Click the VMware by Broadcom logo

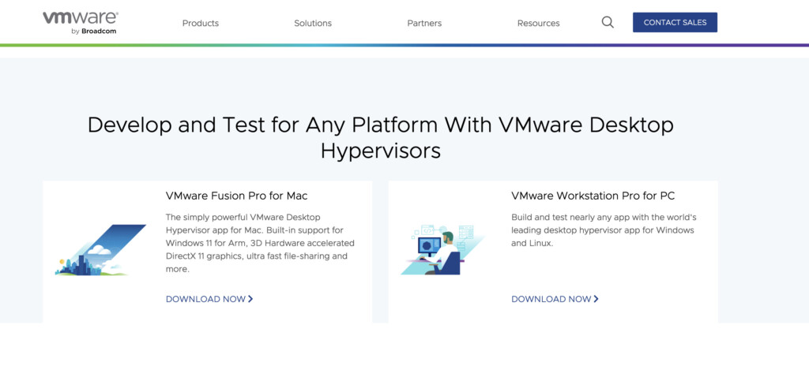(80, 23)
